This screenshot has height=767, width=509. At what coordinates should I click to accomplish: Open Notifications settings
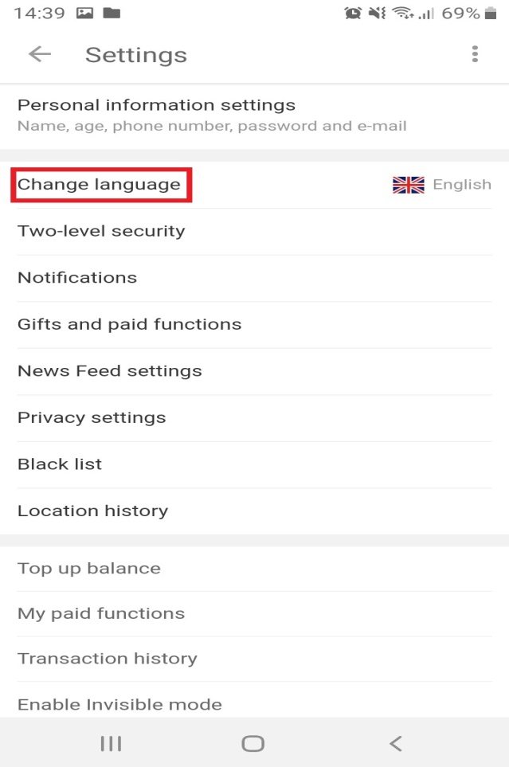255,278
